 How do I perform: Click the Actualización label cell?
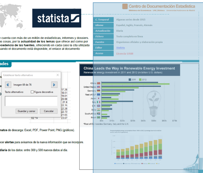(x=104, y=31)
